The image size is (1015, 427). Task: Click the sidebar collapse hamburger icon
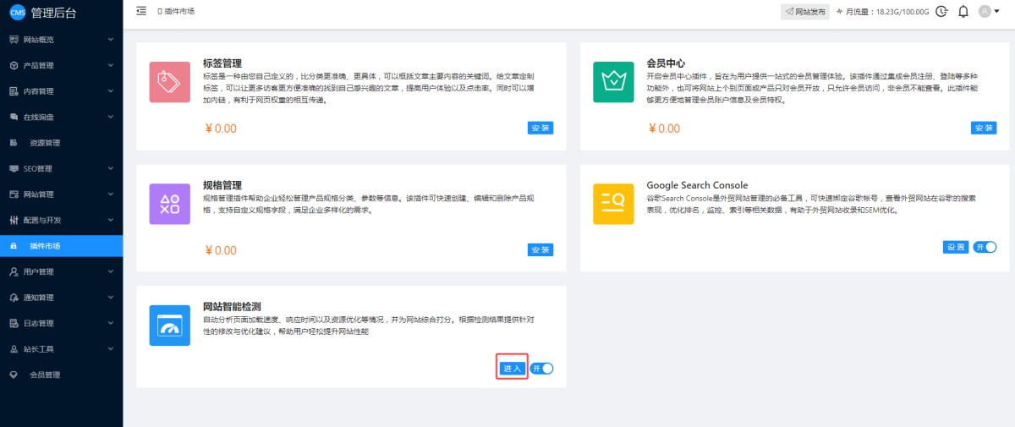point(141,11)
